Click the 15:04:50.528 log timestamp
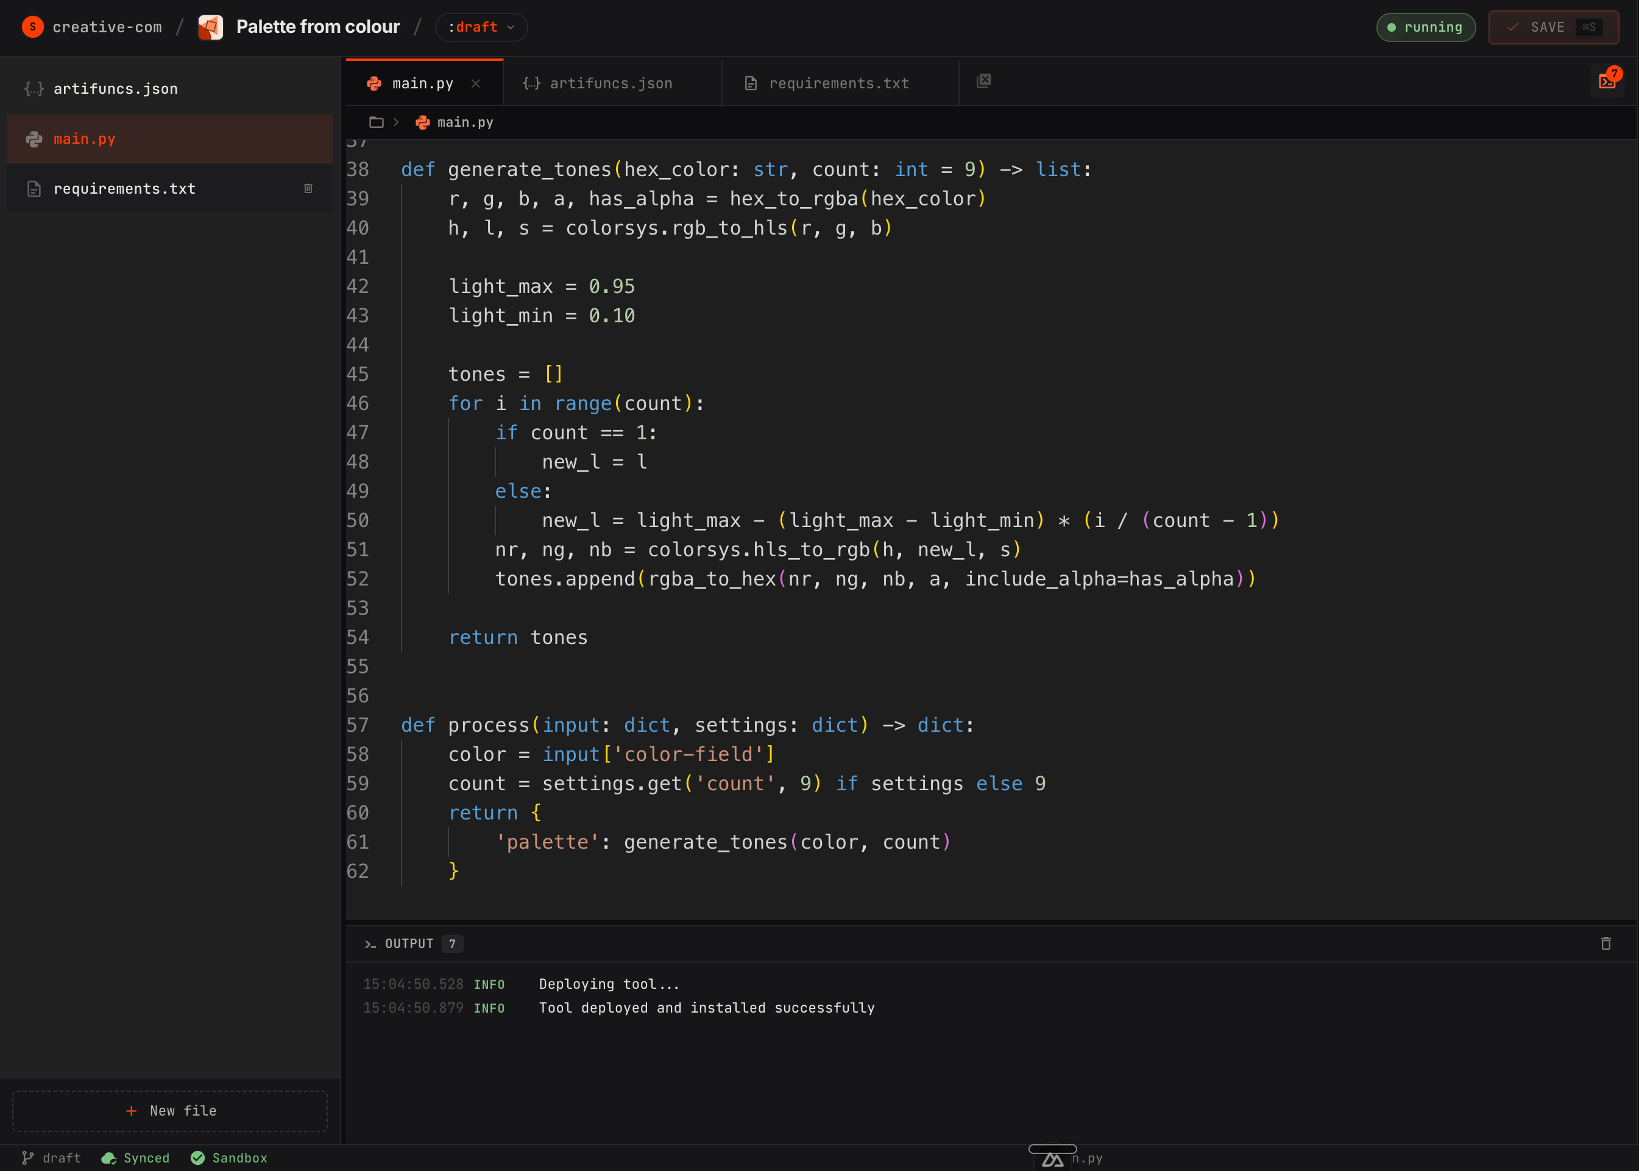The height and width of the screenshot is (1171, 1639). pos(413,984)
